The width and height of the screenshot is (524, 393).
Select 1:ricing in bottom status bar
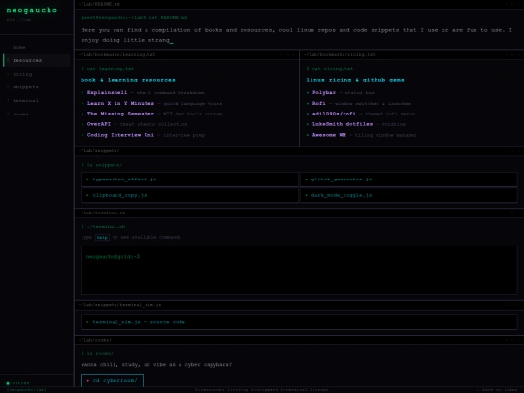[x=238, y=390]
